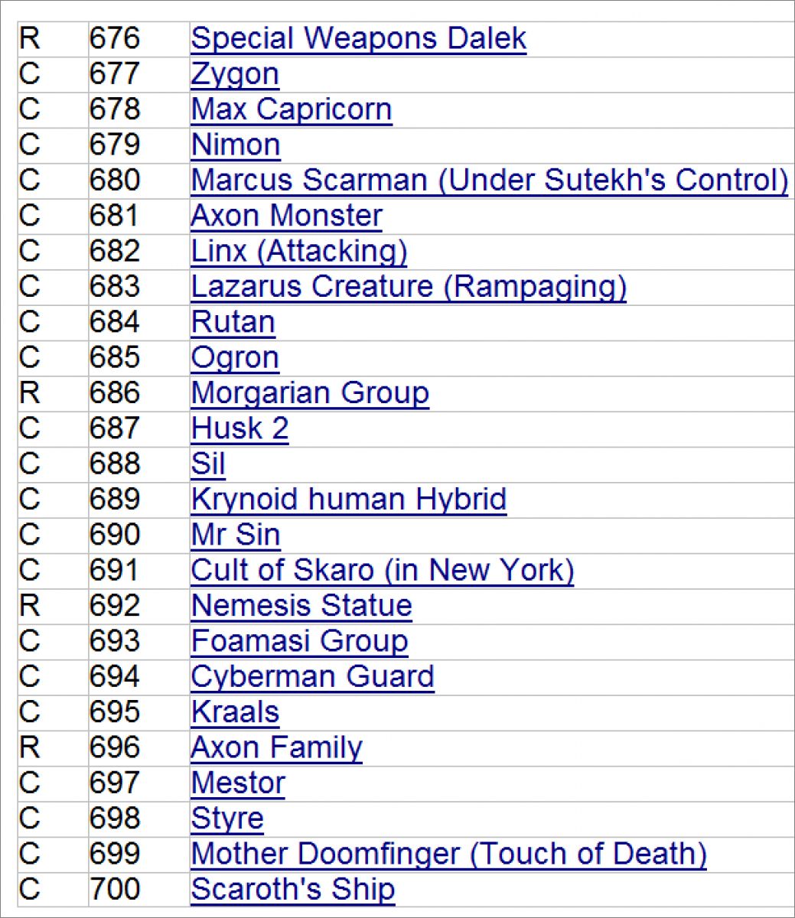Open the Linx (Attacking) link

[x=298, y=251]
